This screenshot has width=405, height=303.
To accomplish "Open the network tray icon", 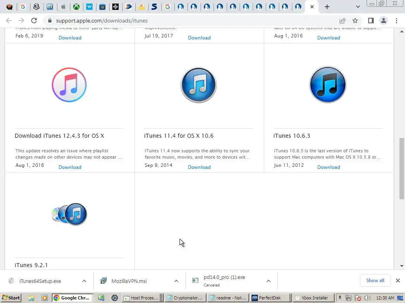I will 348,298.
